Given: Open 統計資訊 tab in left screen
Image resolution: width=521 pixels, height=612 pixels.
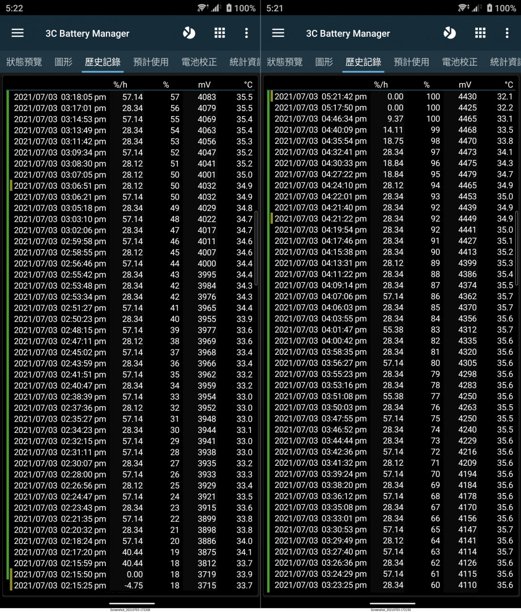Looking at the screenshot, I should [x=245, y=62].
